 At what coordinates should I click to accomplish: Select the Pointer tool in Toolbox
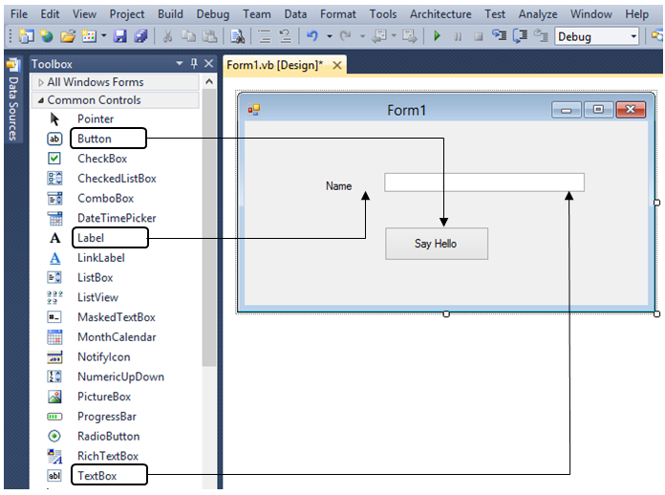96,118
